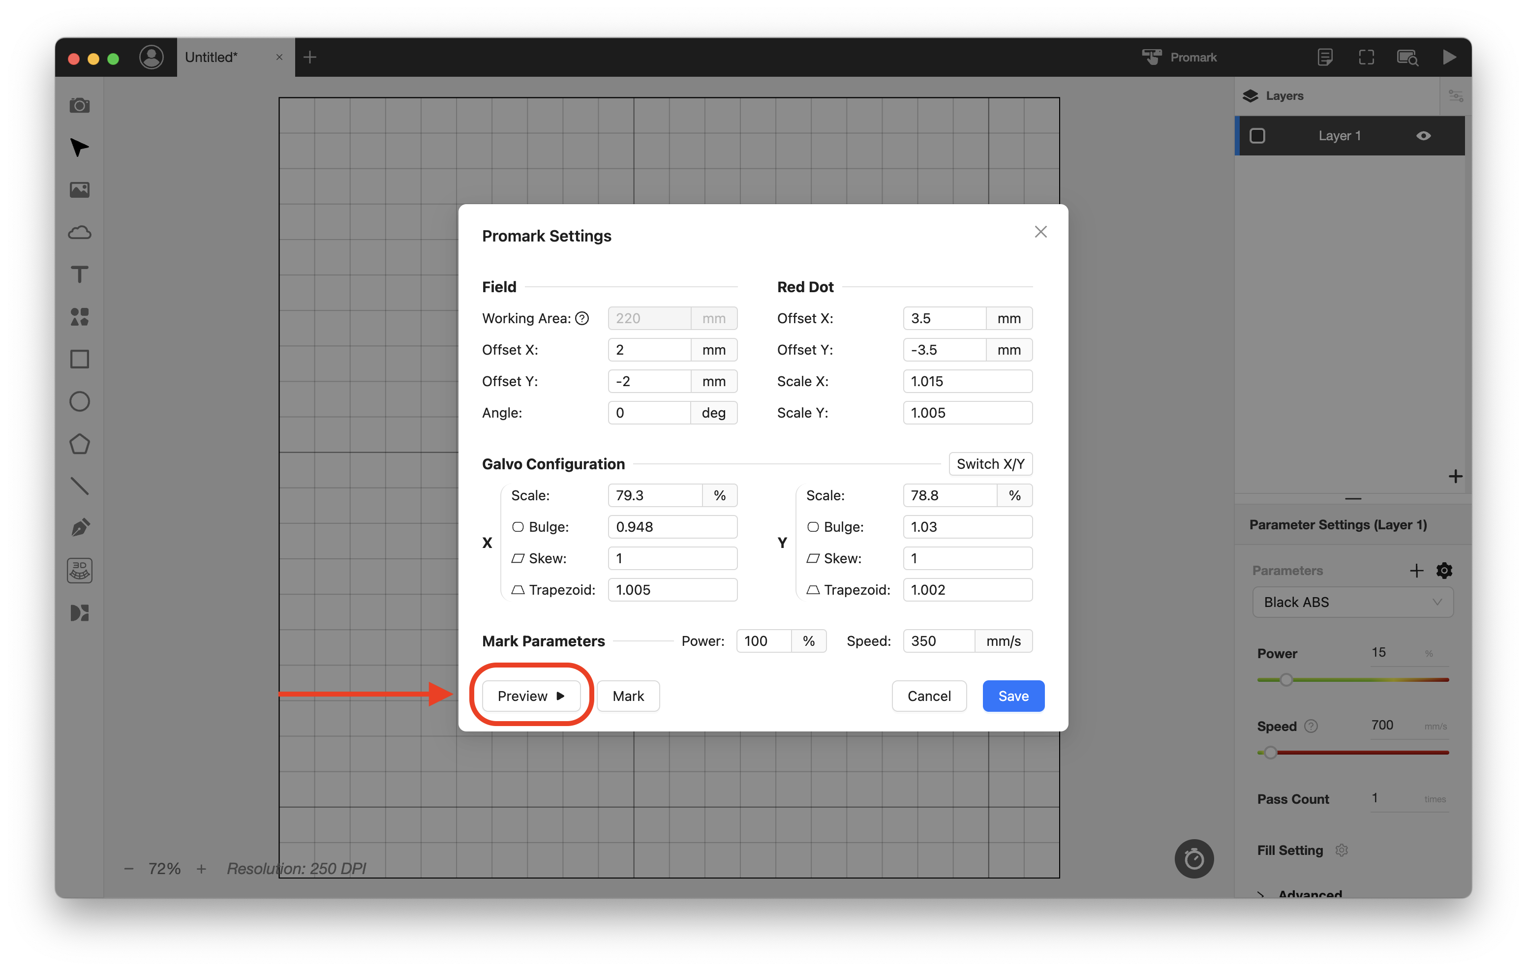
Task: Edit the Red Dot Scale X field
Action: 968,381
